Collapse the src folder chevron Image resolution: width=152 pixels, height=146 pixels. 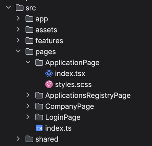tap(8, 8)
